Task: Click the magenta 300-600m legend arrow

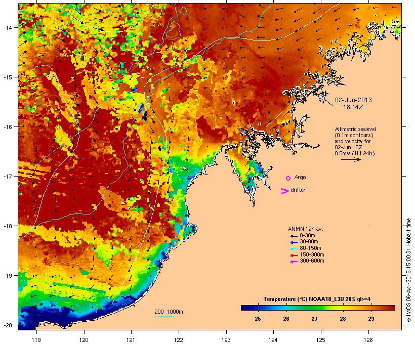Action: tap(294, 262)
